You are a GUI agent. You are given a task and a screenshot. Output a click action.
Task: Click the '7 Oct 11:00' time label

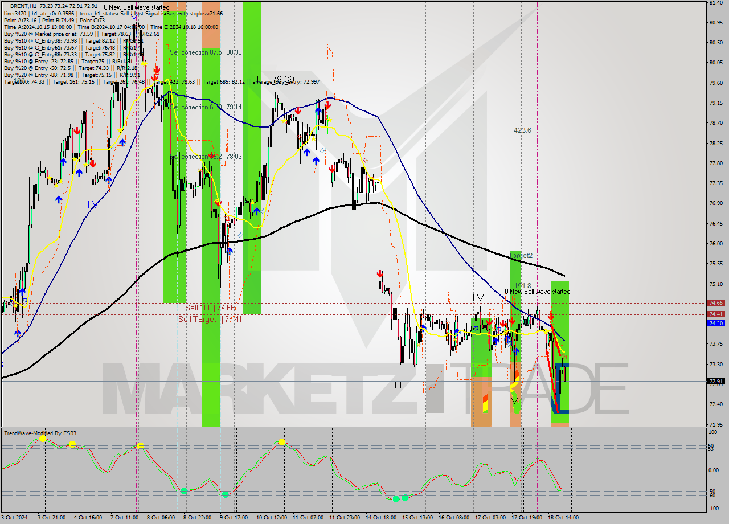click(x=124, y=518)
